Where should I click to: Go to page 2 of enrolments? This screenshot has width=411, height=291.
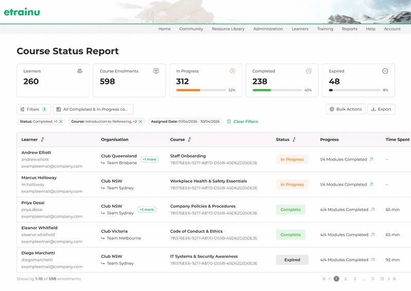345,279
